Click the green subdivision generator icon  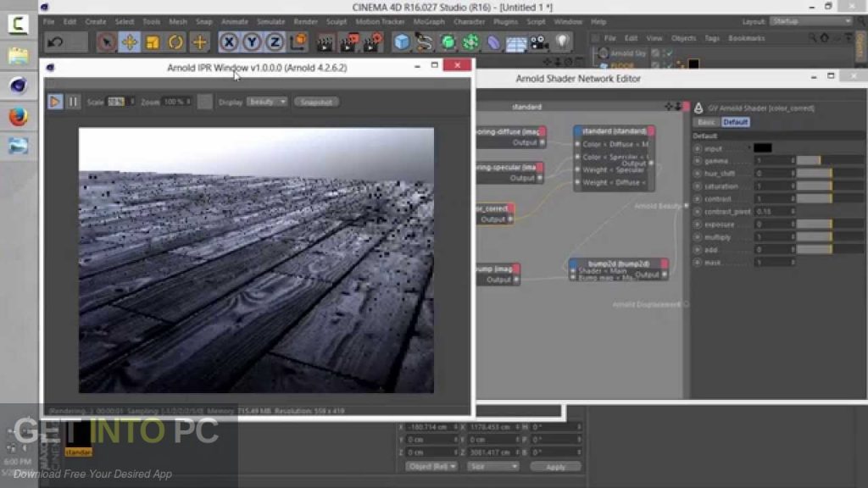click(x=448, y=42)
